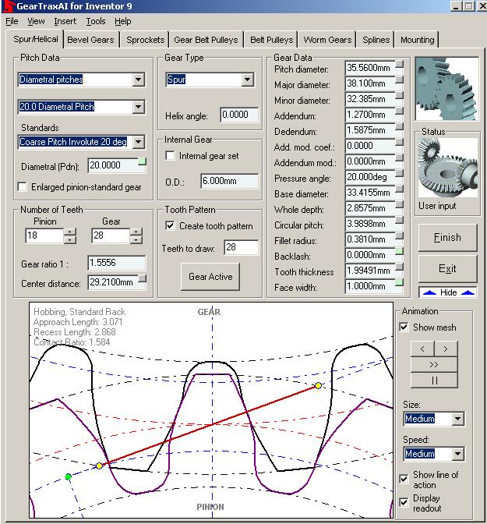Enable Enlarged pinion-standard gear checkbox
The height and width of the screenshot is (524, 487).
coord(23,186)
